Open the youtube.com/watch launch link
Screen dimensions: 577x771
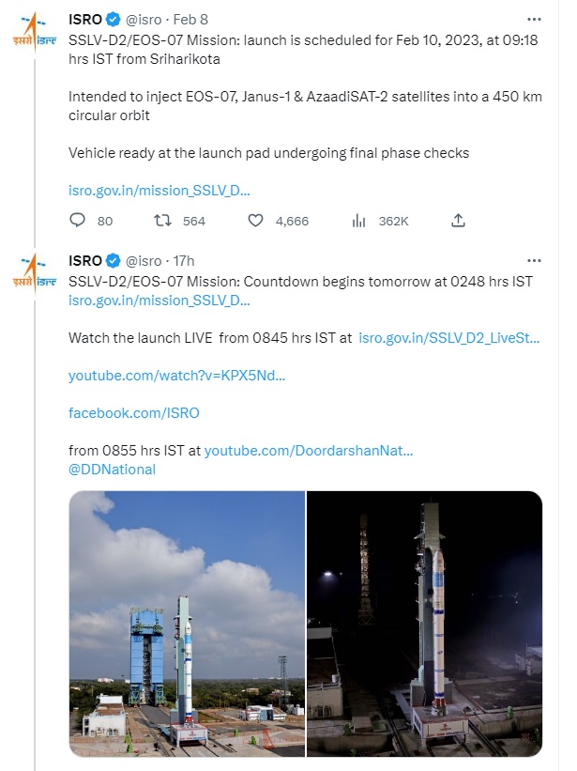(x=176, y=376)
